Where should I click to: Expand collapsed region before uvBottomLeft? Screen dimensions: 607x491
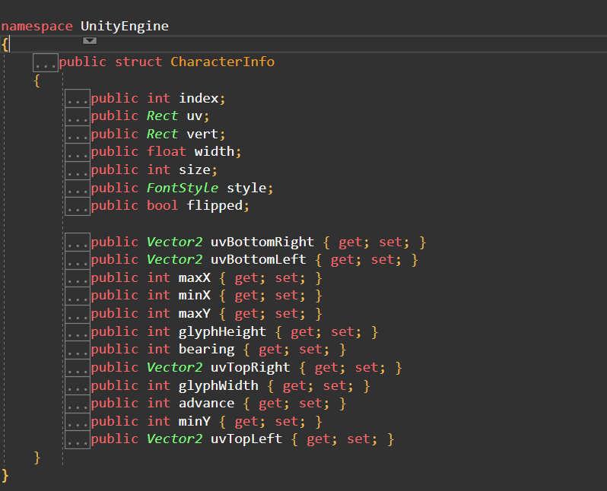pyautogui.click(x=78, y=260)
